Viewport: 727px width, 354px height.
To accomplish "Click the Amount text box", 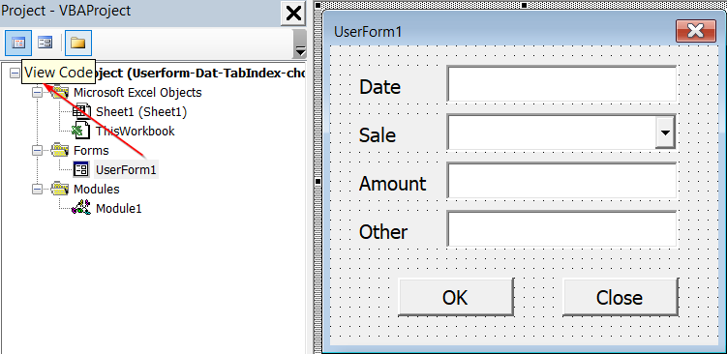I will [x=561, y=181].
